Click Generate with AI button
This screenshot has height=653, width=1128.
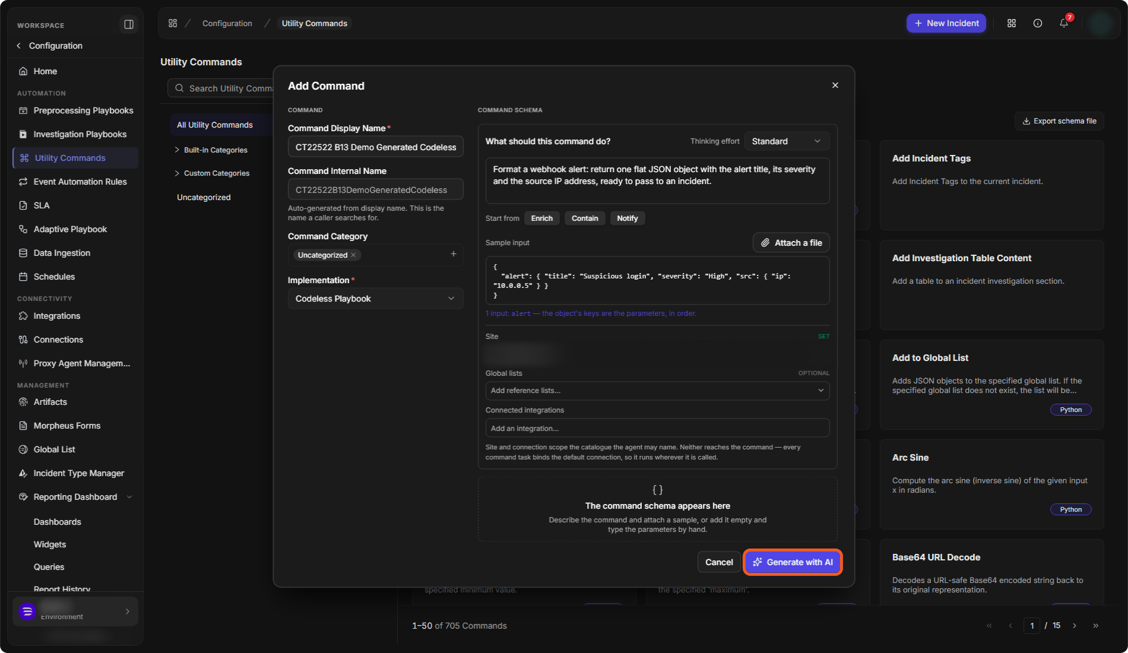click(793, 562)
